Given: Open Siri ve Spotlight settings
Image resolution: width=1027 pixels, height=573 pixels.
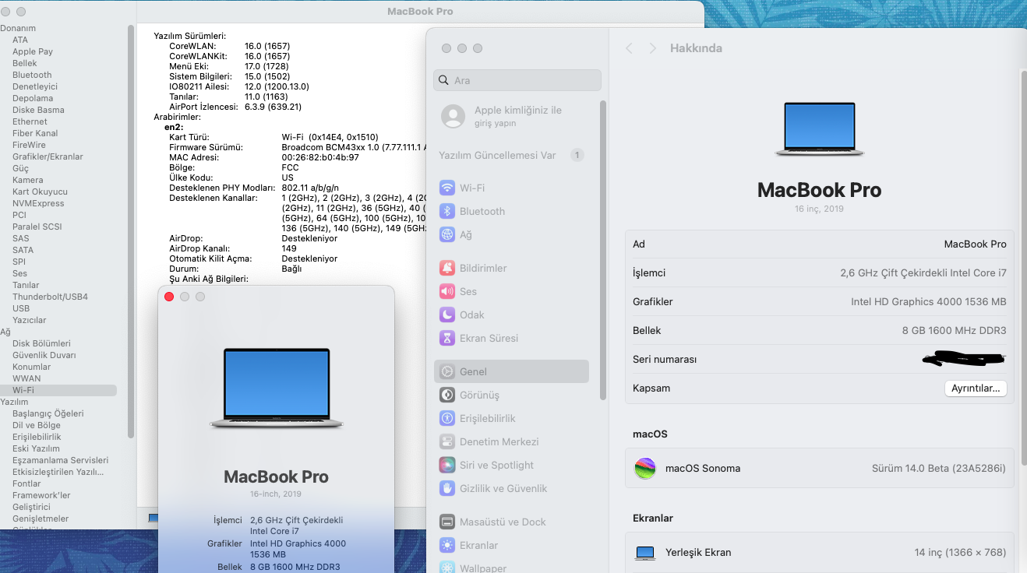Looking at the screenshot, I should coord(496,465).
